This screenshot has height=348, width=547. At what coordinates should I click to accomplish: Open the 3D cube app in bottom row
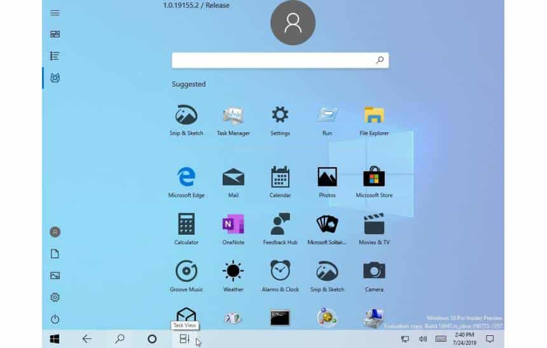[x=186, y=314]
